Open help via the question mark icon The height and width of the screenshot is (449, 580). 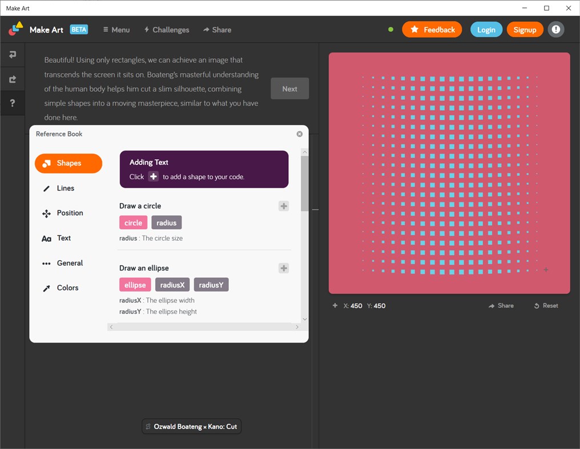pos(12,103)
